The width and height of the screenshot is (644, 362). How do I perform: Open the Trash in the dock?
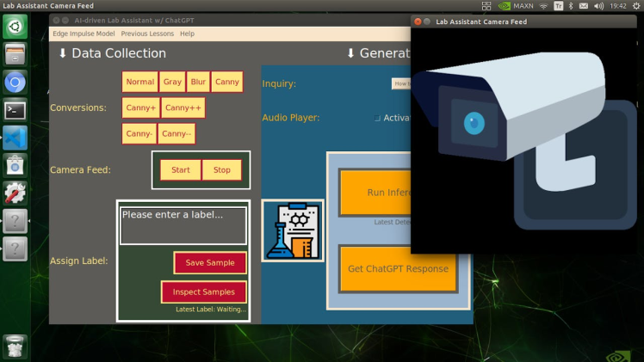pyautogui.click(x=15, y=346)
